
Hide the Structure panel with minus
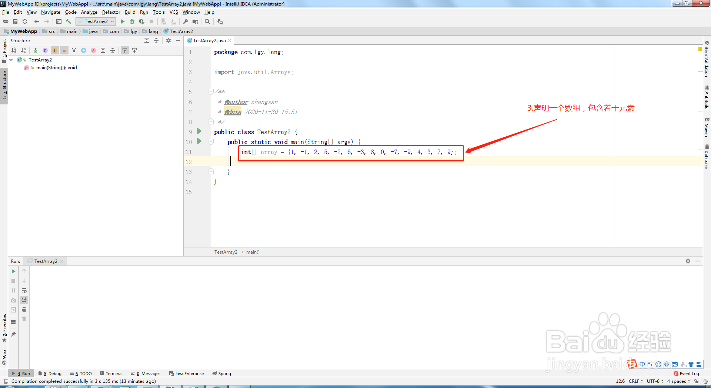pos(178,41)
